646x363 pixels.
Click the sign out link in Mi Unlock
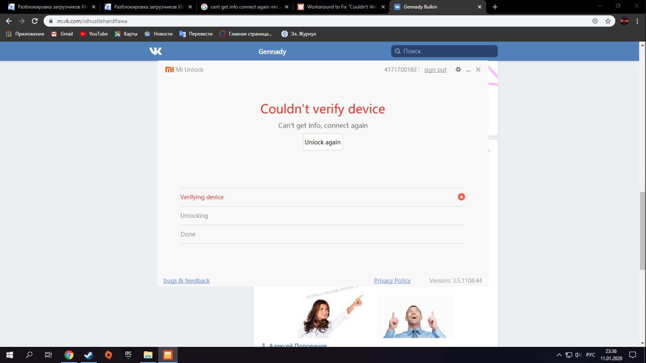click(435, 70)
